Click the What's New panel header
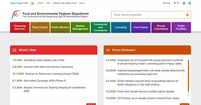 pyautogui.click(x=54, y=50)
